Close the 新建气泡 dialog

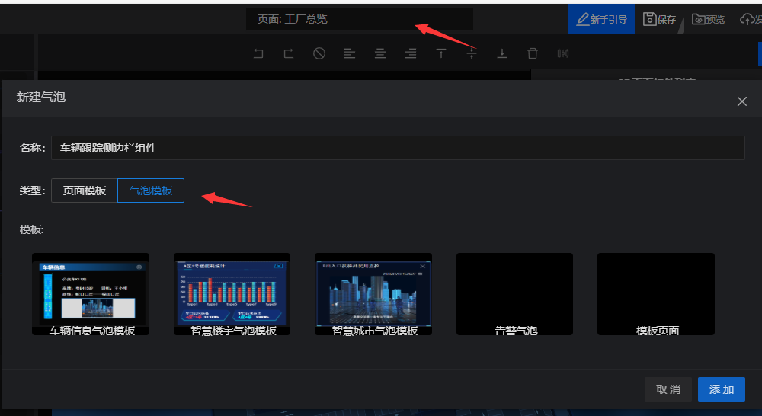click(x=742, y=101)
